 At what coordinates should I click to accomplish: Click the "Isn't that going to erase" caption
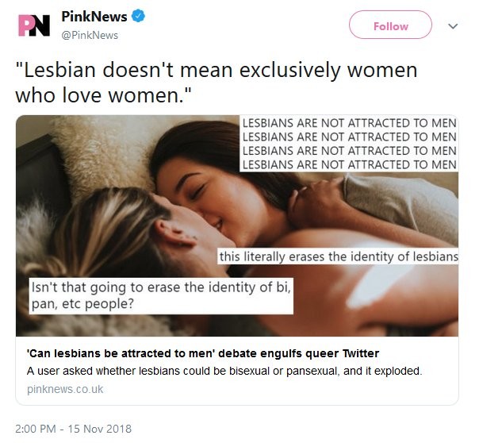(x=159, y=295)
